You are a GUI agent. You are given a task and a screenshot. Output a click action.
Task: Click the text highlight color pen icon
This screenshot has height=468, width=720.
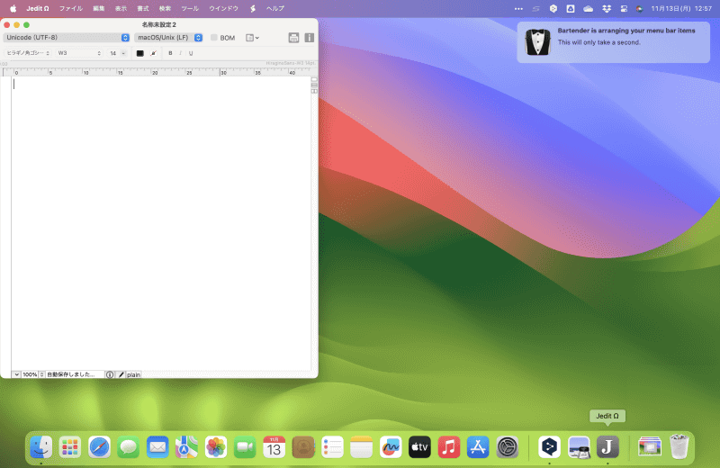click(x=153, y=53)
